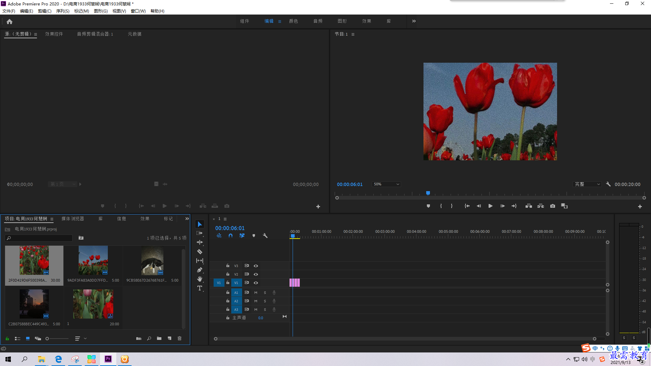This screenshot has width=651, height=366.
Task: Open 文件(F) menu
Action: point(9,11)
